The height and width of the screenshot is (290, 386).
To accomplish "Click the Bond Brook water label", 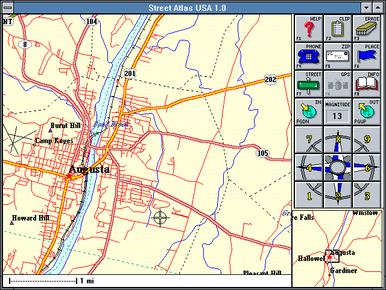I will coord(111,124).
